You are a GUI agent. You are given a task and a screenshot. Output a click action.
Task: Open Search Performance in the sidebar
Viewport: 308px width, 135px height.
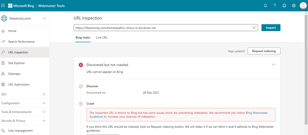pyautogui.click(x=25, y=42)
